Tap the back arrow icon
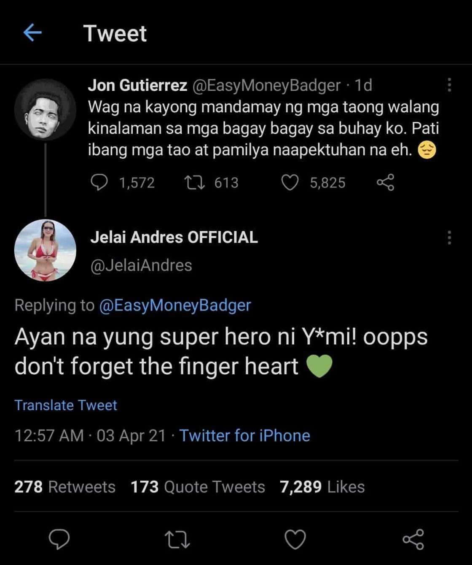The image size is (472, 565). coord(32,32)
